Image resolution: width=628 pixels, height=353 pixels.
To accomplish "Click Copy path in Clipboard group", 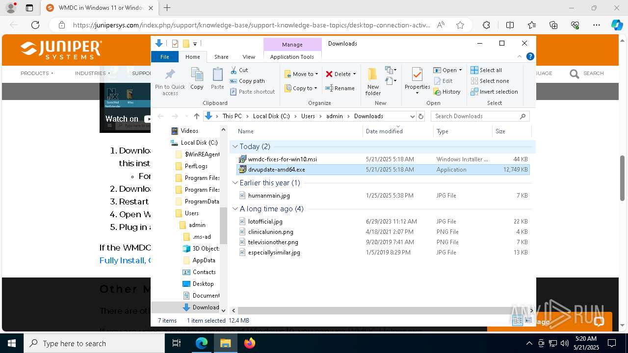I will click(x=247, y=81).
